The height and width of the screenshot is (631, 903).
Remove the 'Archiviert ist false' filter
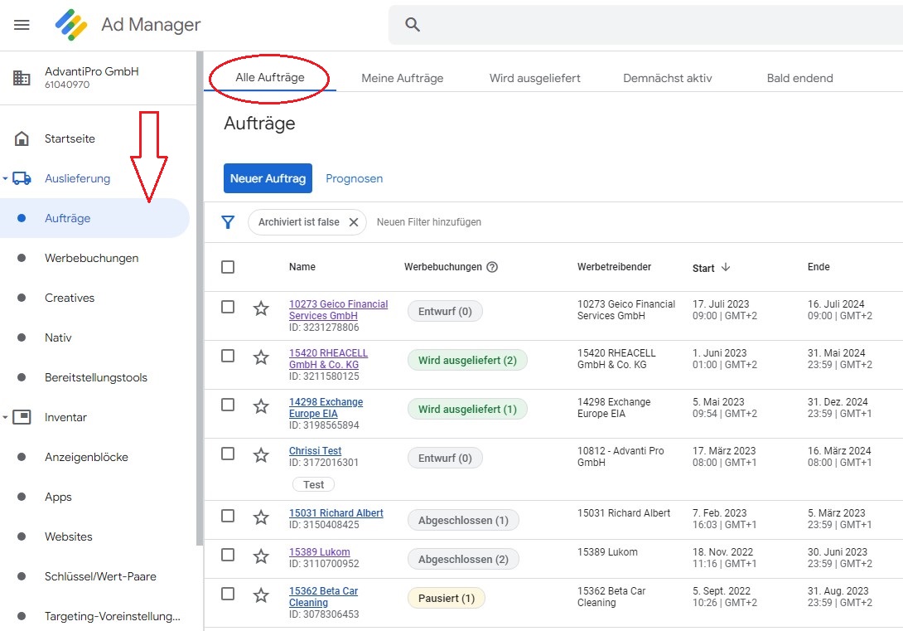[354, 222]
